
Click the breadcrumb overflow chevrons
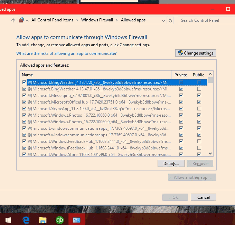tap(27, 20)
